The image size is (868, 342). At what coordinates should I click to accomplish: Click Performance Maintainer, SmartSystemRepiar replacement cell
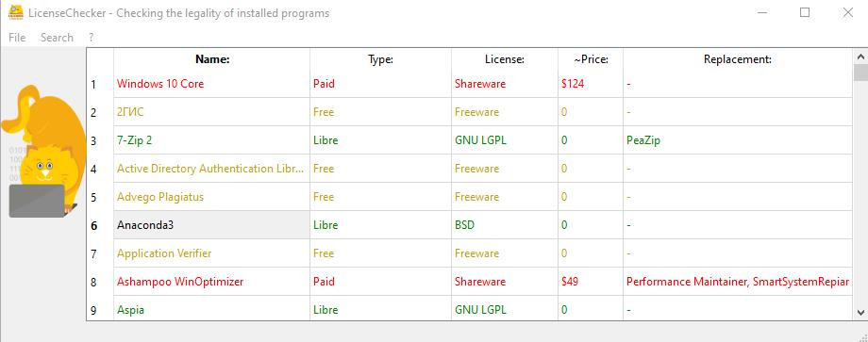[x=738, y=282]
